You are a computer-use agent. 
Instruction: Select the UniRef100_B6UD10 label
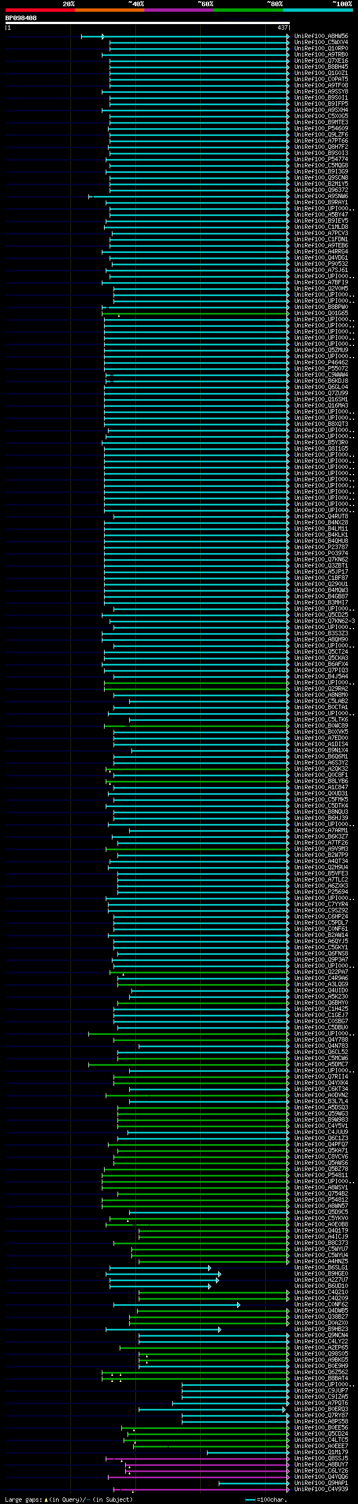(x=321, y=1286)
